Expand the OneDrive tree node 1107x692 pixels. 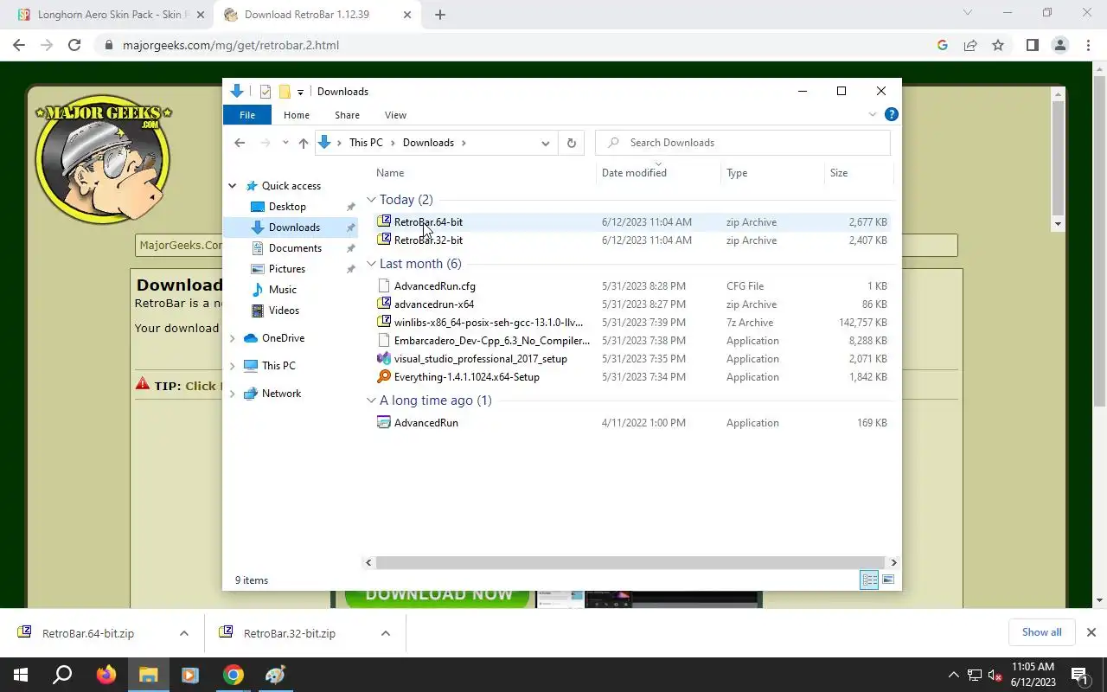[232, 338]
